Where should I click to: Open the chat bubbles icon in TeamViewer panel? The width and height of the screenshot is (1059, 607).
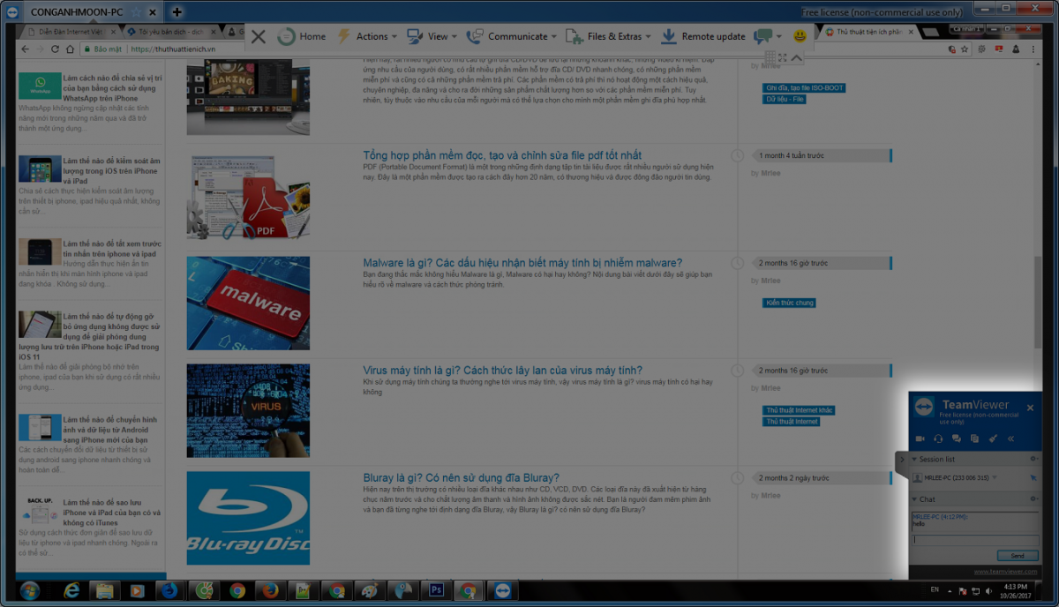957,438
